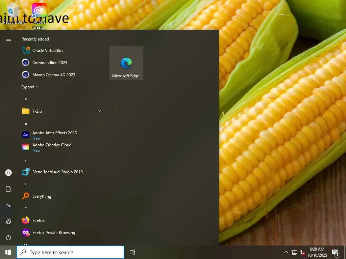Screen dimensions: 346x259
Task: Expand the recently added list
Action: (x=30, y=87)
